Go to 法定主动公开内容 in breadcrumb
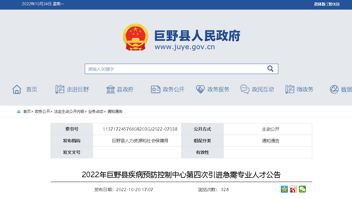 [69, 111]
